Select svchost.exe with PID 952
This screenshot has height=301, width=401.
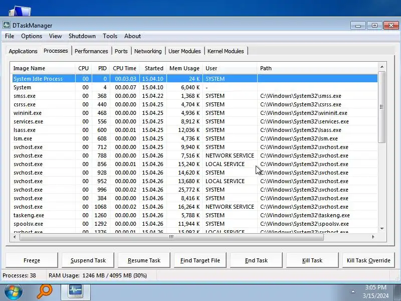(x=194, y=181)
